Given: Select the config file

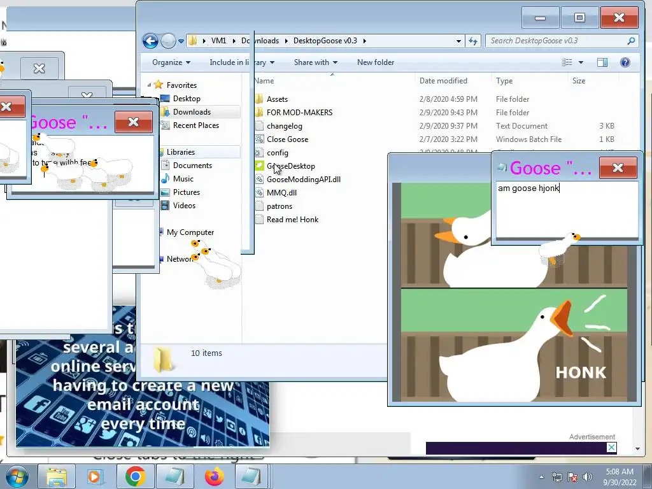Looking at the screenshot, I should 278,153.
